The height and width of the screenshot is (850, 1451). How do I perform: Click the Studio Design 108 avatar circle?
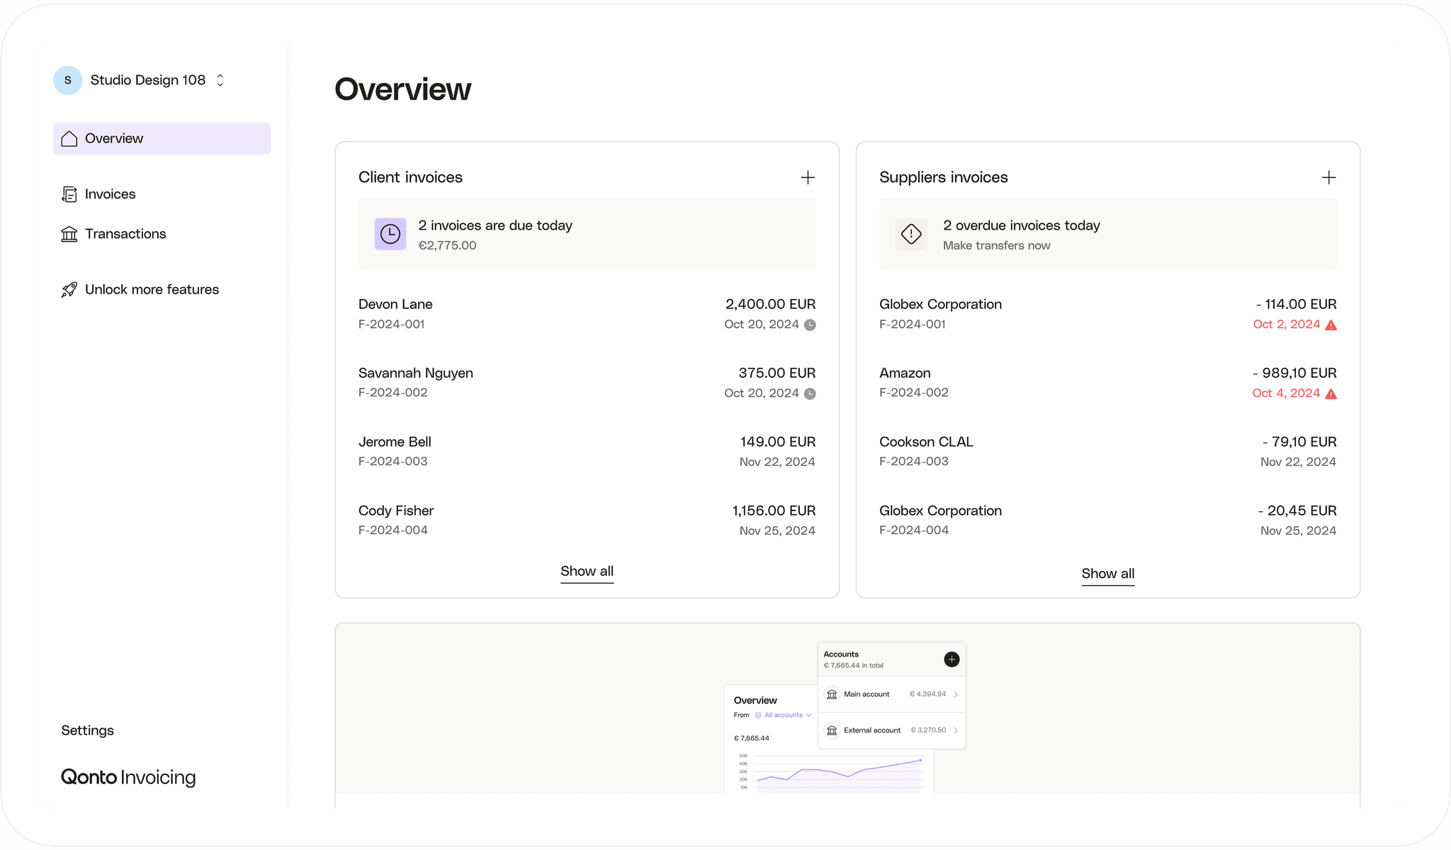tap(68, 80)
